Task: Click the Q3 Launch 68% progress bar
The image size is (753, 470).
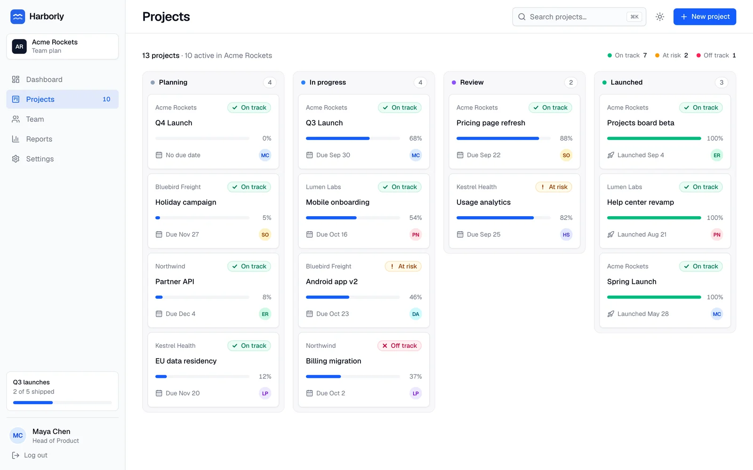Action: 353,139
